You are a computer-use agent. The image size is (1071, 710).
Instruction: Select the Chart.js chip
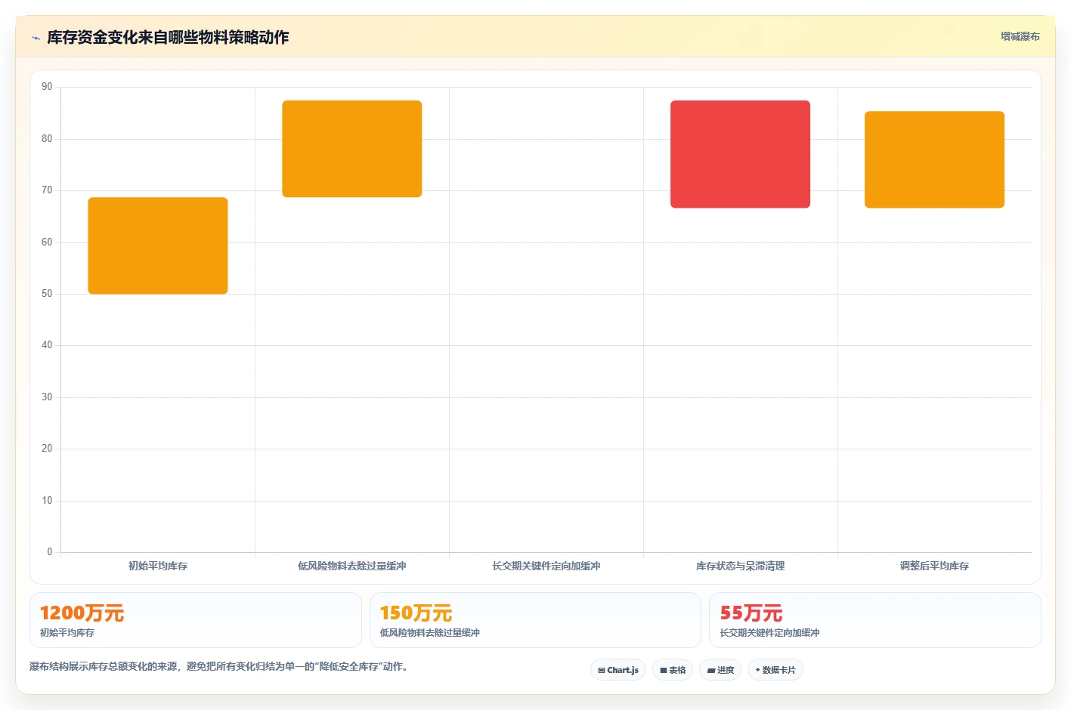[x=618, y=670]
